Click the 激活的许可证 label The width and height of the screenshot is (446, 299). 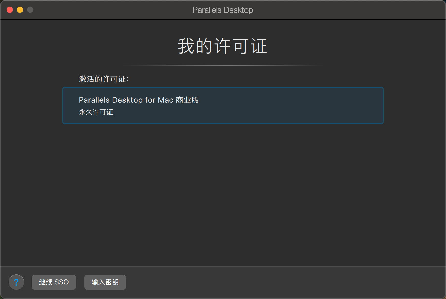pyautogui.click(x=104, y=79)
